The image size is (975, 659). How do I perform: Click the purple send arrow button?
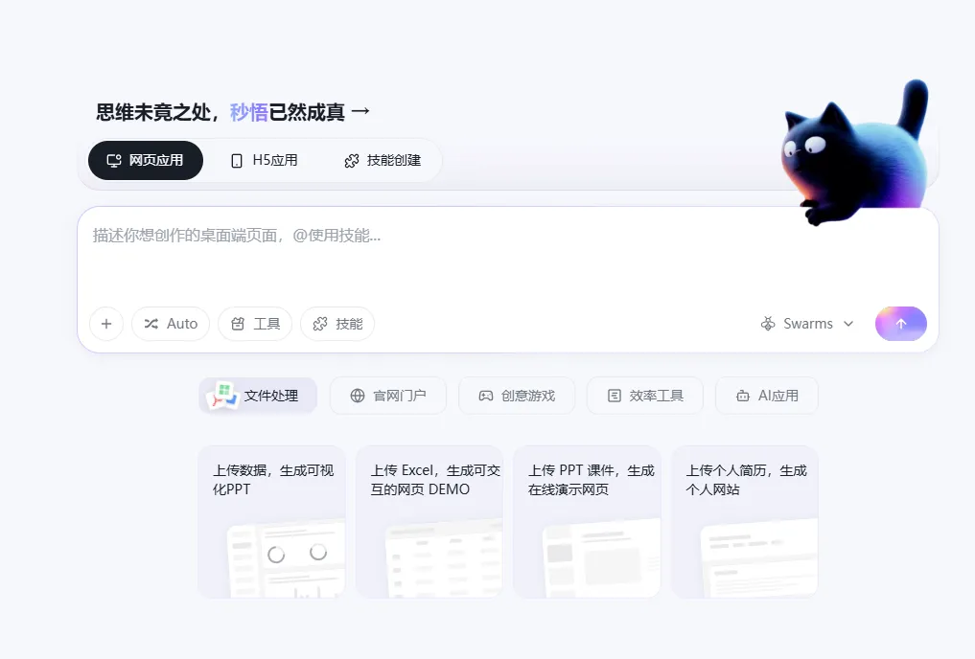coord(901,324)
